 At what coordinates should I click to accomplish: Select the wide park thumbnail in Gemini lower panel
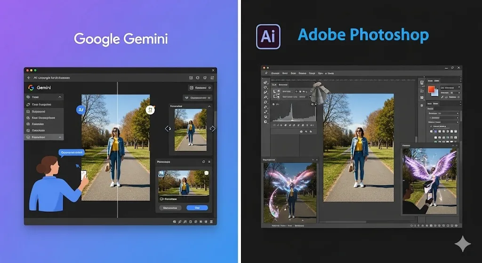pyautogui.click(x=184, y=183)
